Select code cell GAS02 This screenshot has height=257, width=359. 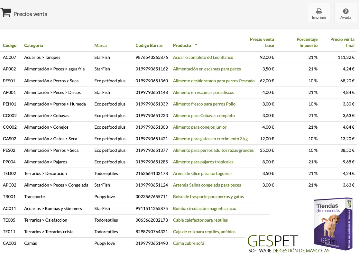click(9, 139)
